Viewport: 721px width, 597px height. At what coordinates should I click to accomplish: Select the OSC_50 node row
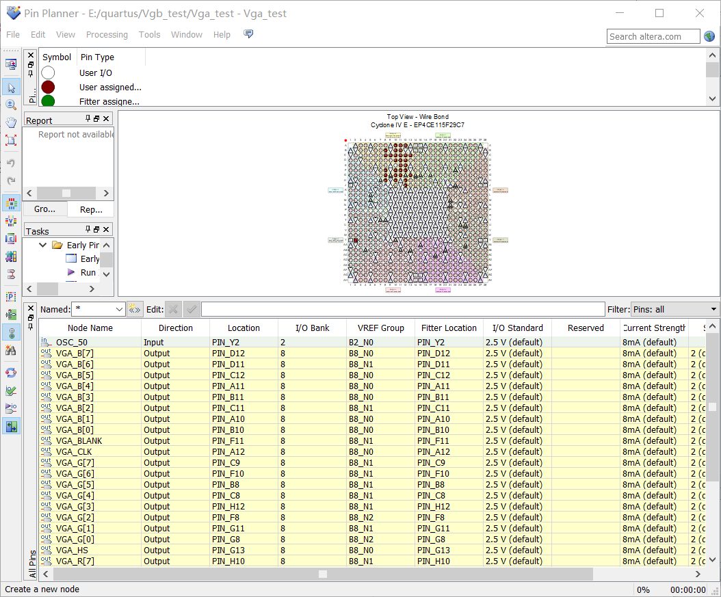372,342
